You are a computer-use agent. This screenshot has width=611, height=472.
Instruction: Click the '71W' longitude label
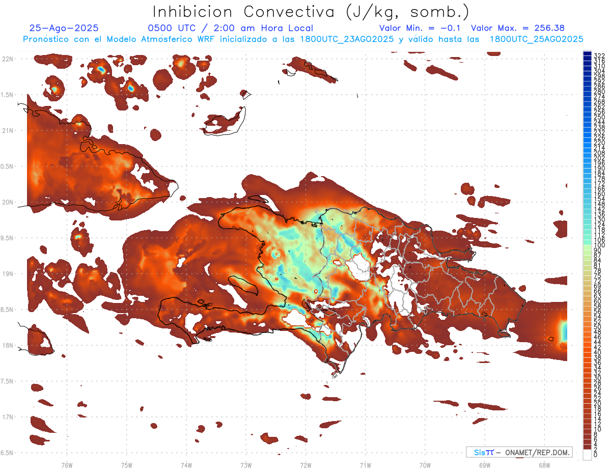365,465
